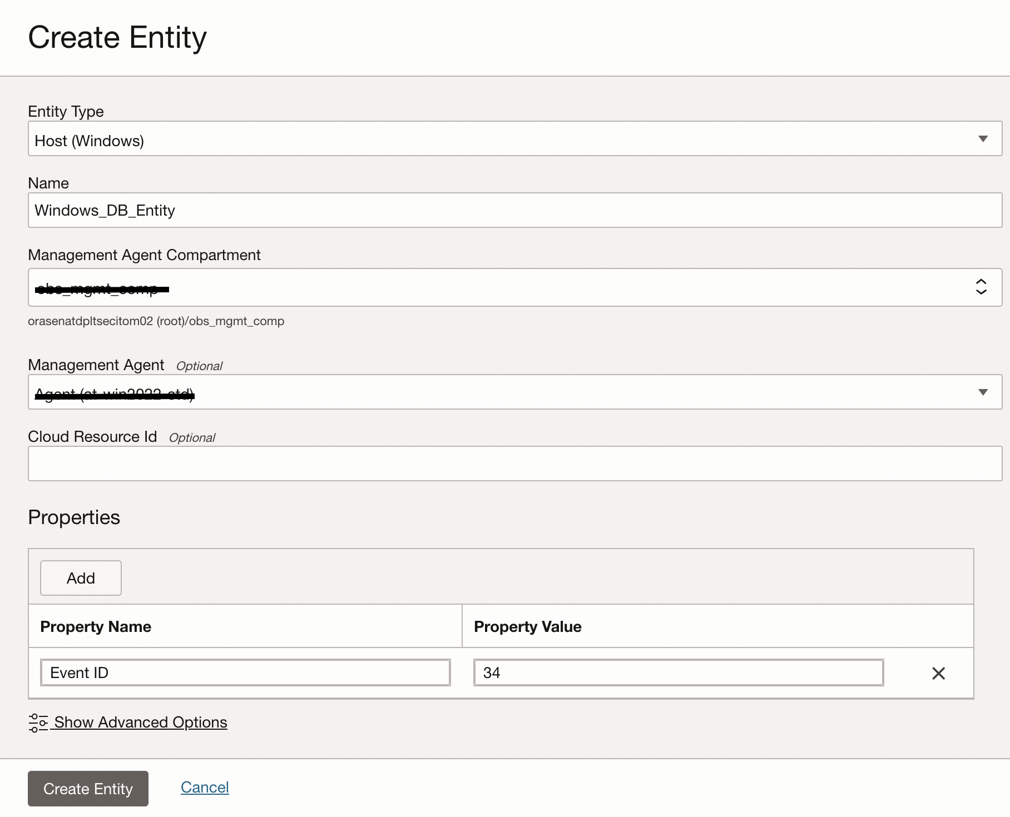Click the Create Entity page title
This screenshot has width=1010, height=817.
[117, 37]
